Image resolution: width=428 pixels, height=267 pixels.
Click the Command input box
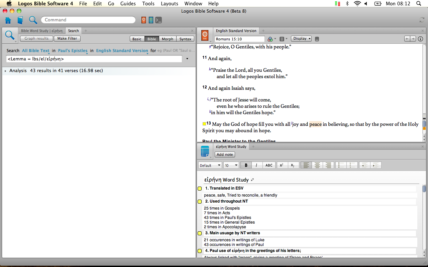[88, 20]
